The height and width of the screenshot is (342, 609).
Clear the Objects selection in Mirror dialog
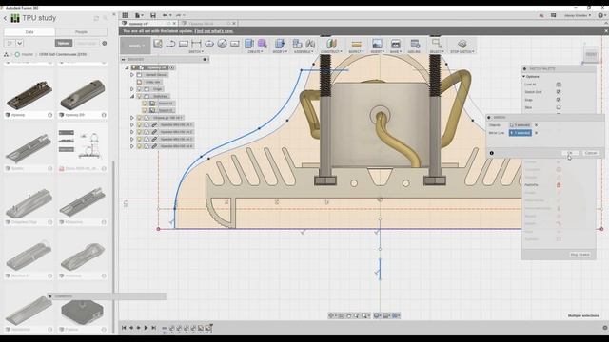pyautogui.click(x=537, y=125)
